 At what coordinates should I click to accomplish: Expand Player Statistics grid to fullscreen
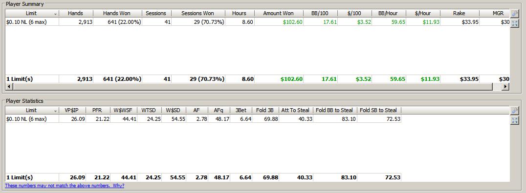coord(514,120)
